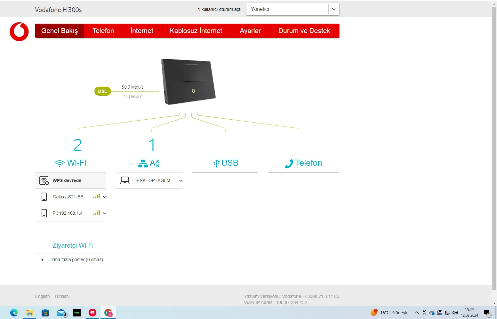Click the 50.0 Mbit/s download speed

[x=132, y=87]
